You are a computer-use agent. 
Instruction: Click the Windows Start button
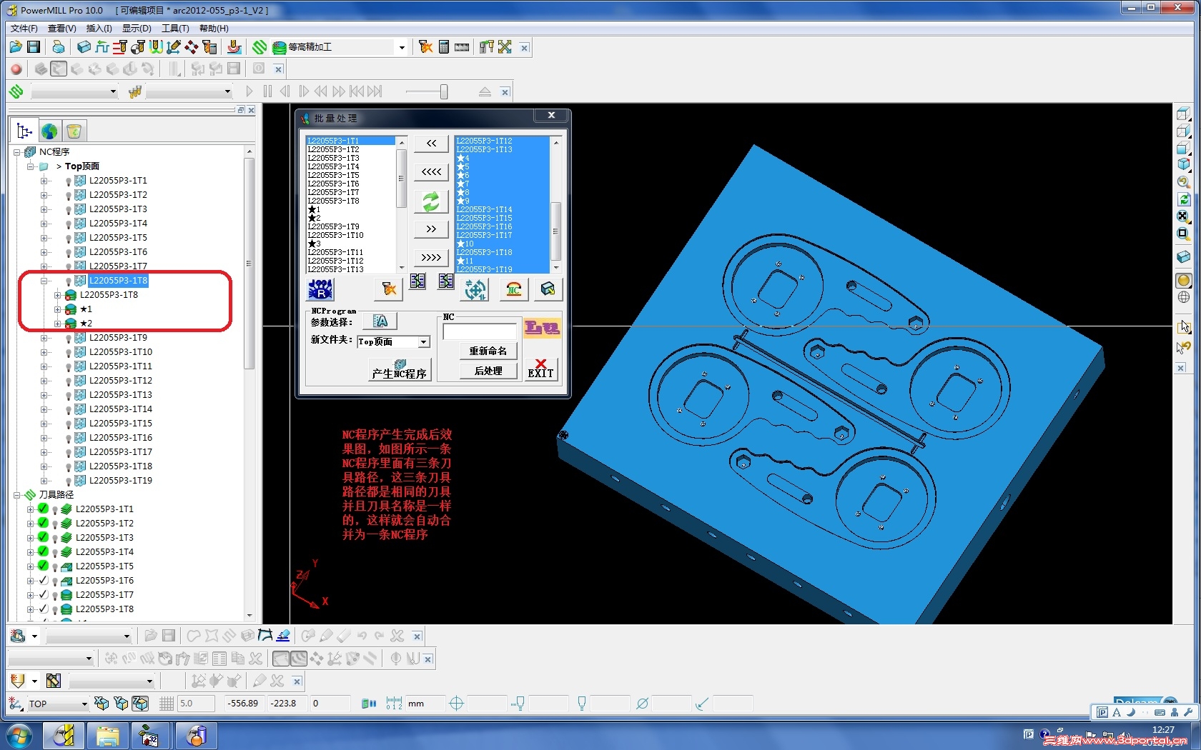pos(19,736)
